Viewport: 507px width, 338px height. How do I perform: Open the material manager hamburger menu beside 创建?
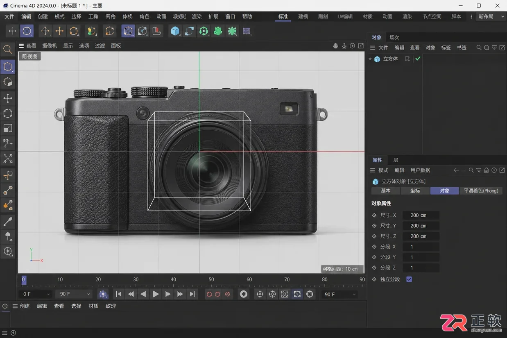(15, 306)
